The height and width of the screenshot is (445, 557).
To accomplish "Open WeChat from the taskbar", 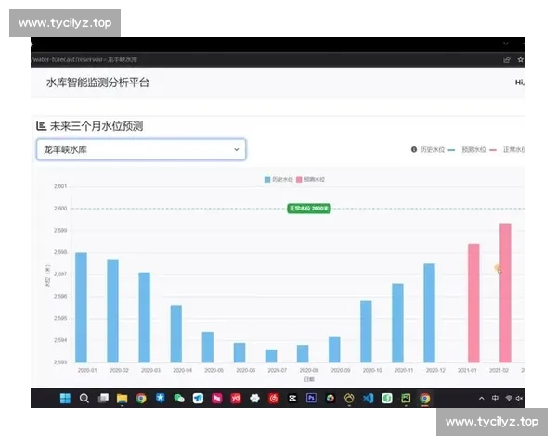I will pyautogui.click(x=179, y=398).
